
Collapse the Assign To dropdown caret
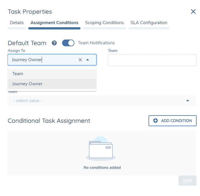coord(88,60)
